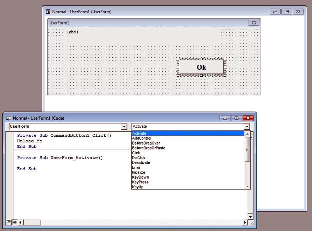The height and width of the screenshot is (231, 312).
Task: Open the UserForm object dropdown arrow
Action: (x=124, y=126)
